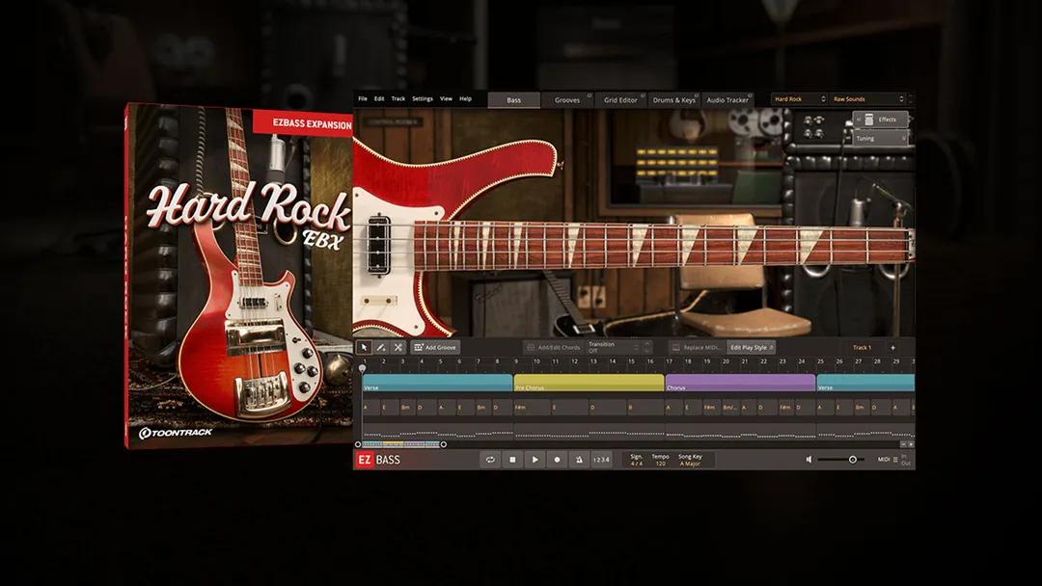Image resolution: width=1042 pixels, height=586 pixels.
Task: Switch to the Grooves tab
Action: tap(567, 98)
